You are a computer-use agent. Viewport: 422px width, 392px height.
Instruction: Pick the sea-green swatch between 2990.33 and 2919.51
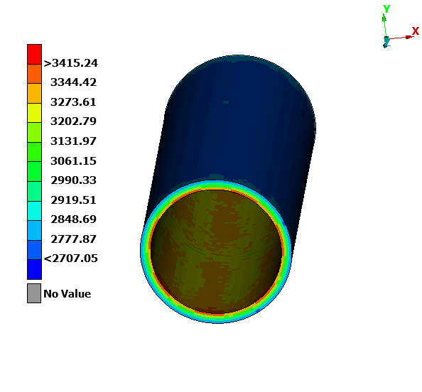click(x=34, y=191)
